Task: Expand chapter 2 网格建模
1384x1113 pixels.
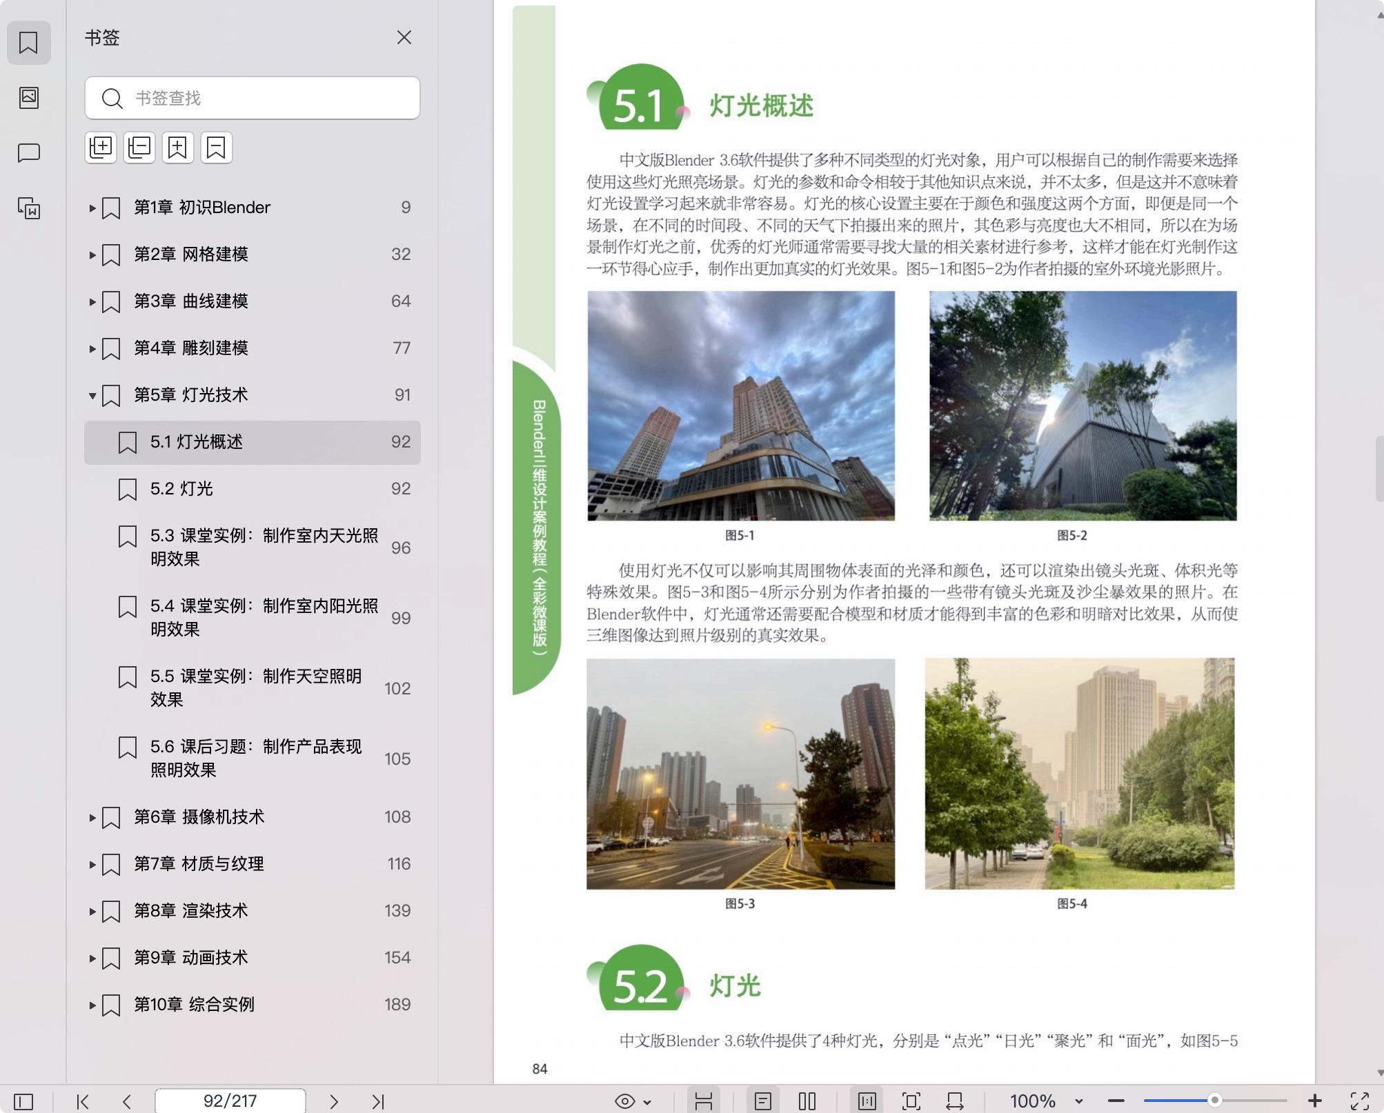Action: [x=92, y=254]
